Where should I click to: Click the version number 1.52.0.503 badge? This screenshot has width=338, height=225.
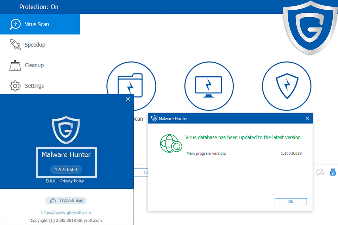point(66,169)
